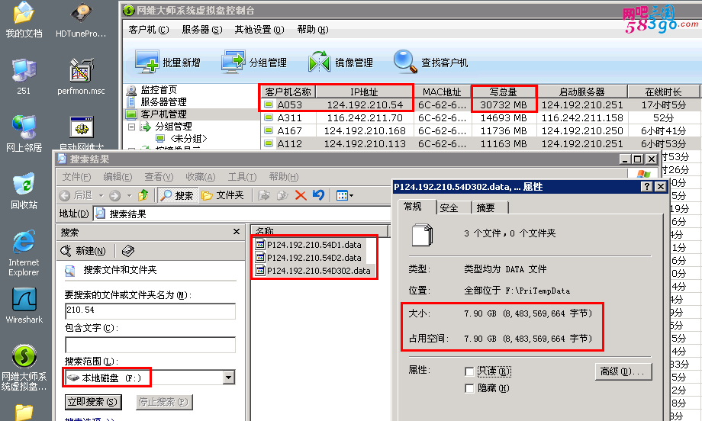Click the properties dialog help ? button

(x=647, y=187)
